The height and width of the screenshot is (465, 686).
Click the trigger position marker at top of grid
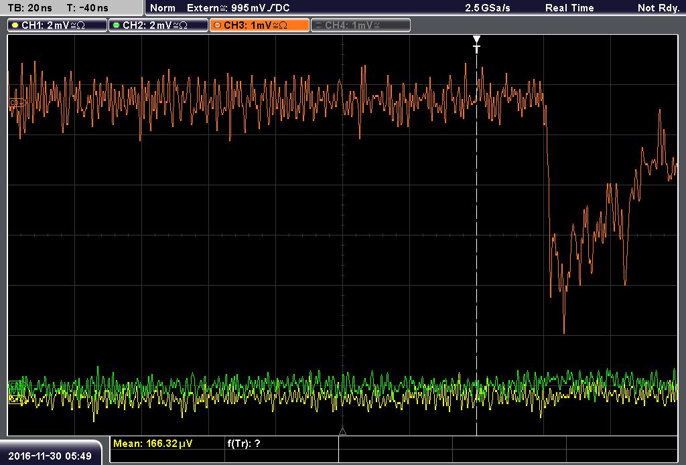(476, 44)
